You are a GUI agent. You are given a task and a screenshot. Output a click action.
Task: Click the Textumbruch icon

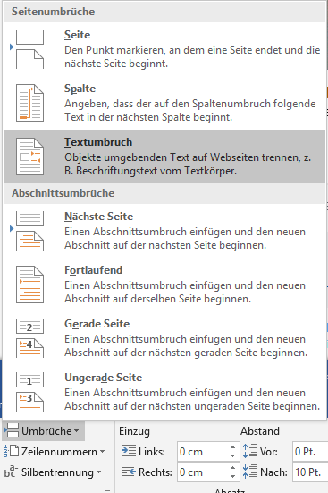click(29, 157)
